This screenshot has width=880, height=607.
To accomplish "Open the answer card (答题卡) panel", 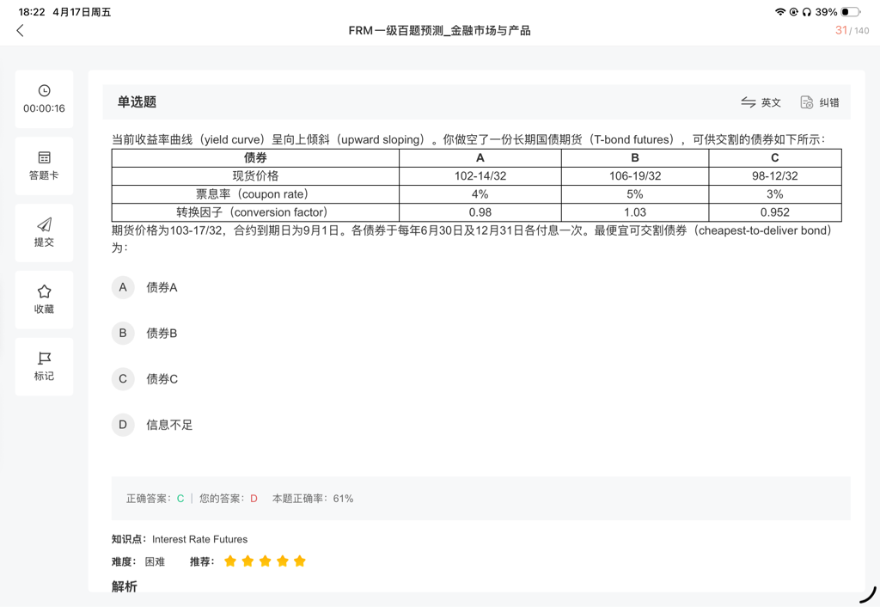I will coord(44,165).
